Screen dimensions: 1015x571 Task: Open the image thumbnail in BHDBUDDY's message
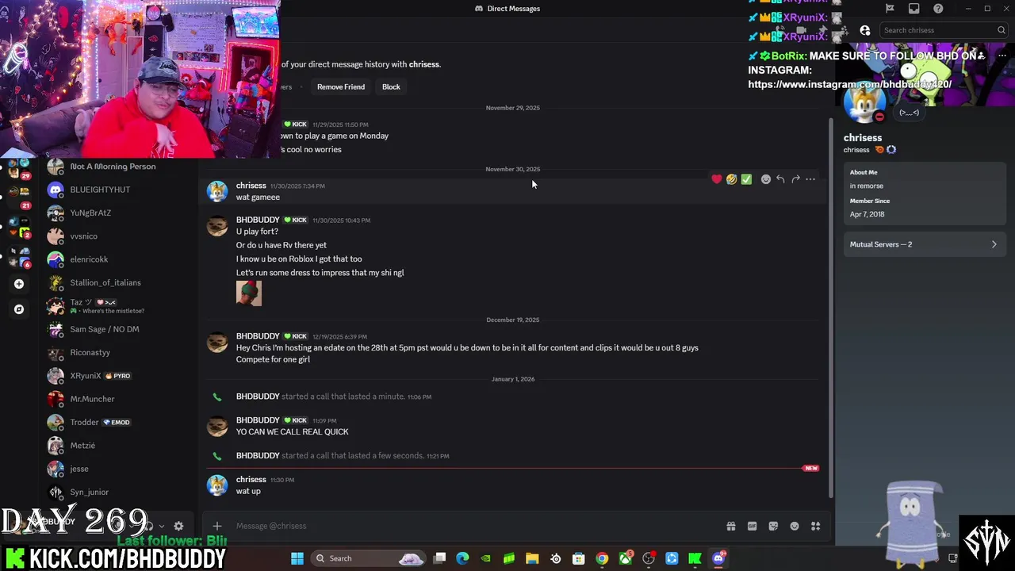(249, 293)
